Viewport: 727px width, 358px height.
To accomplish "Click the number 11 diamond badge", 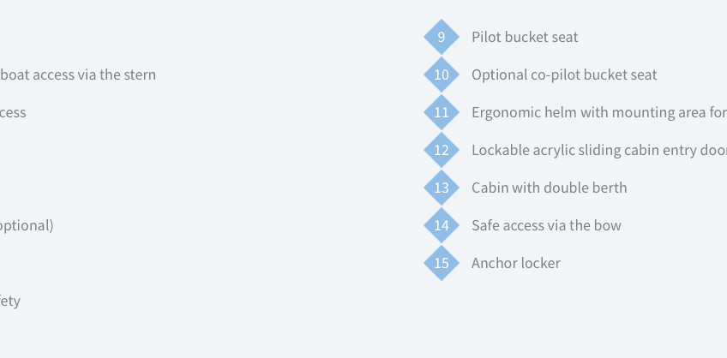I will tap(442, 112).
